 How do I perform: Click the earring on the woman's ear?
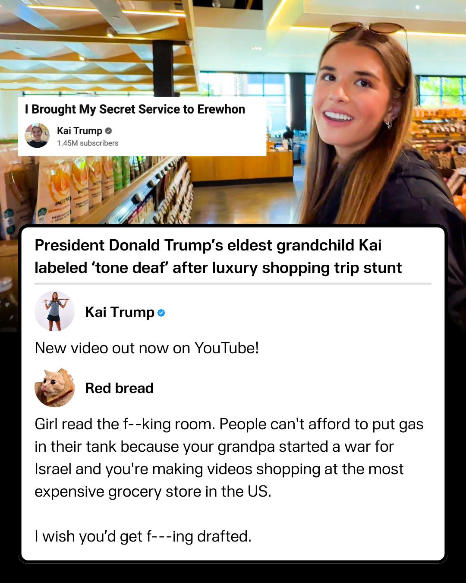click(x=389, y=123)
